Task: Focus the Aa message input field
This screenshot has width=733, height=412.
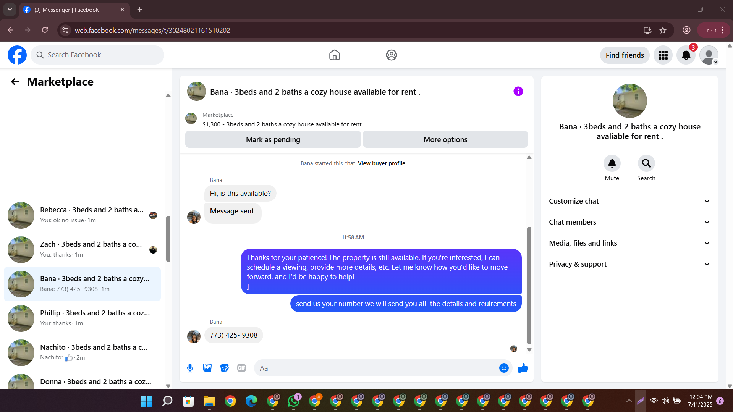Action: click(x=376, y=368)
